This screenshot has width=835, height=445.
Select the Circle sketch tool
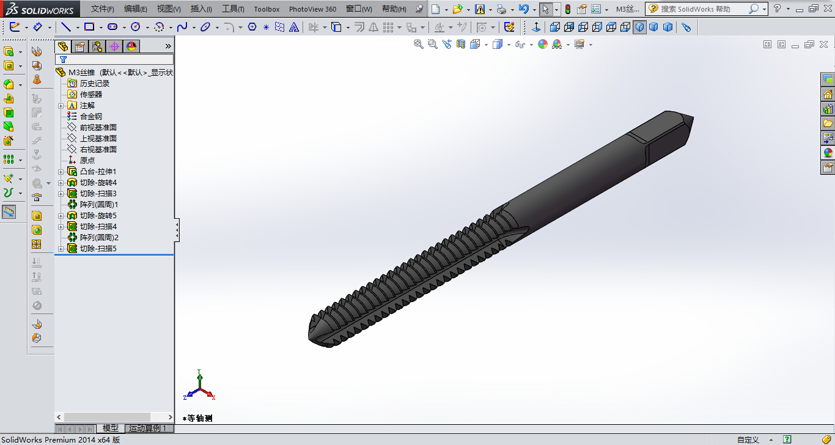[x=136, y=27]
